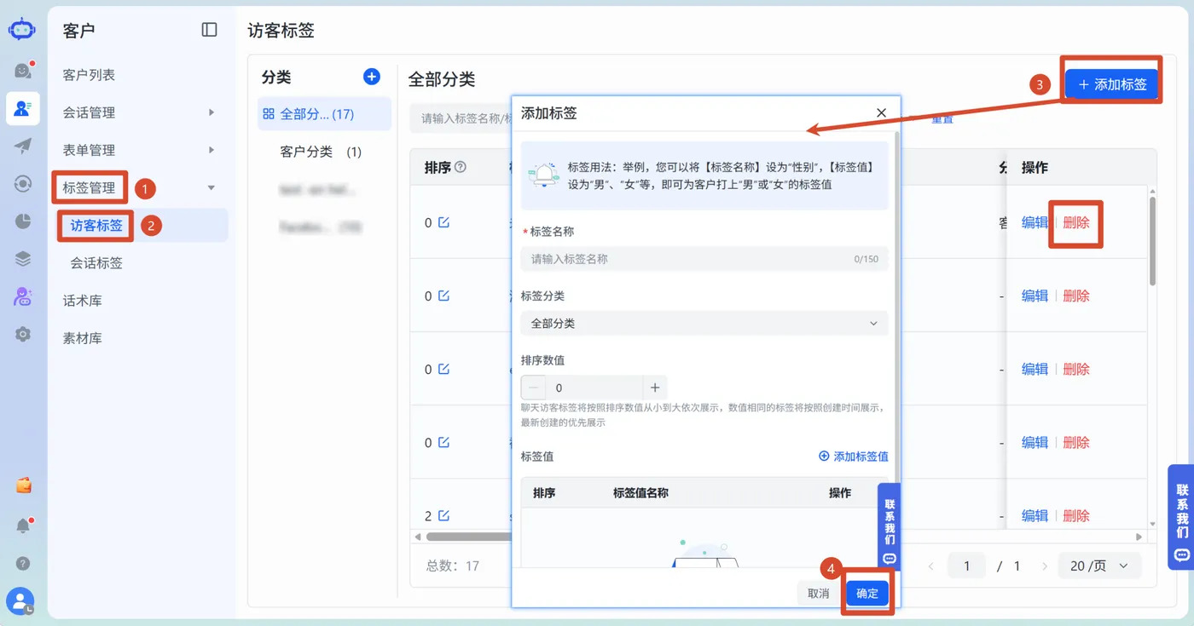The image size is (1194, 626).
Task: Click the 添加标签值 link
Action: coord(854,457)
